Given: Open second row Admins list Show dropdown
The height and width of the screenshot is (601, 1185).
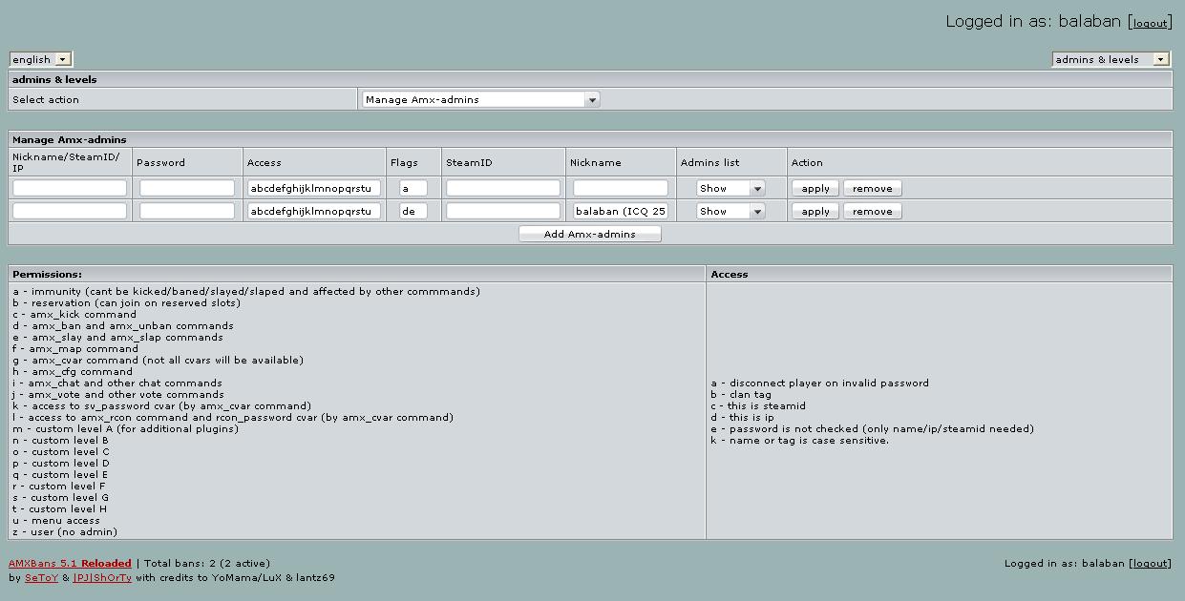Looking at the screenshot, I should tap(730, 211).
